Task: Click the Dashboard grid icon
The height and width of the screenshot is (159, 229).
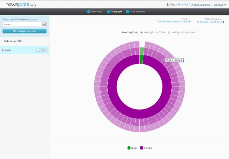Action: click(x=88, y=11)
